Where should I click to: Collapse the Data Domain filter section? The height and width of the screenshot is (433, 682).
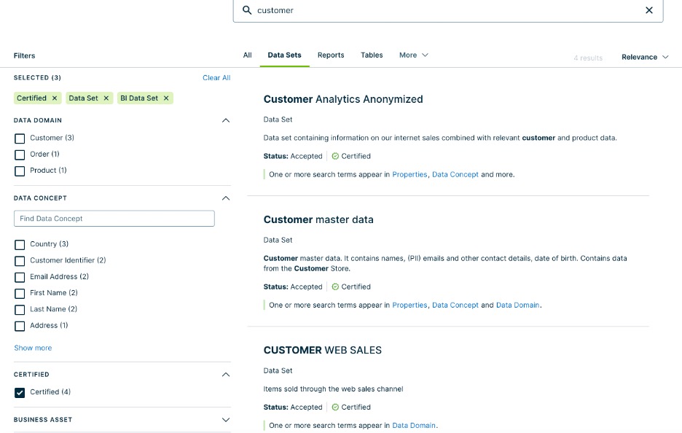point(225,120)
